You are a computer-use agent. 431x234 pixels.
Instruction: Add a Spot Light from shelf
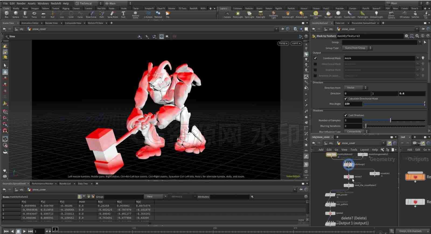[249, 14]
